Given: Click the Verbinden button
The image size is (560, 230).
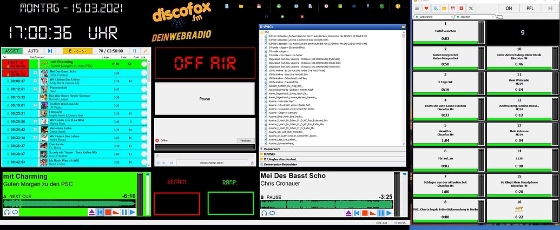Looking at the screenshot, I should click(x=245, y=140).
